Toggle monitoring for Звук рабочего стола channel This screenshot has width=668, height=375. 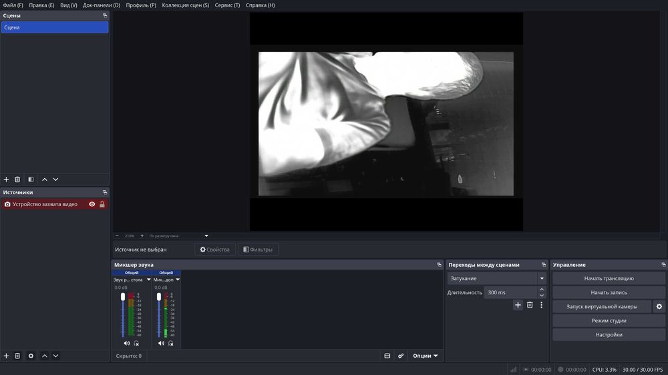click(136, 343)
